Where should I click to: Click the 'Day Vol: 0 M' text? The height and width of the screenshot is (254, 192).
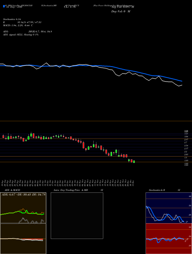pos(121,11)
